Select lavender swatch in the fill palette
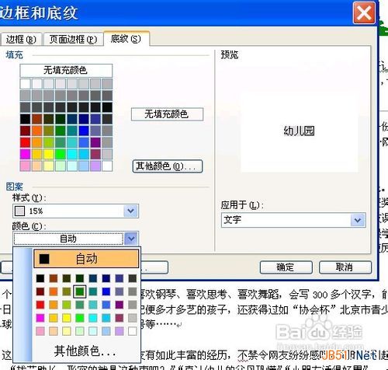The image size is (388, 370). 95,166
